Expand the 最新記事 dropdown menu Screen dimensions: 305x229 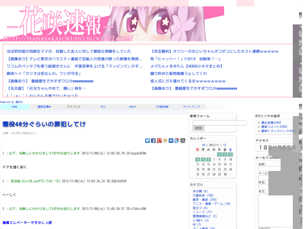point(44,106)
